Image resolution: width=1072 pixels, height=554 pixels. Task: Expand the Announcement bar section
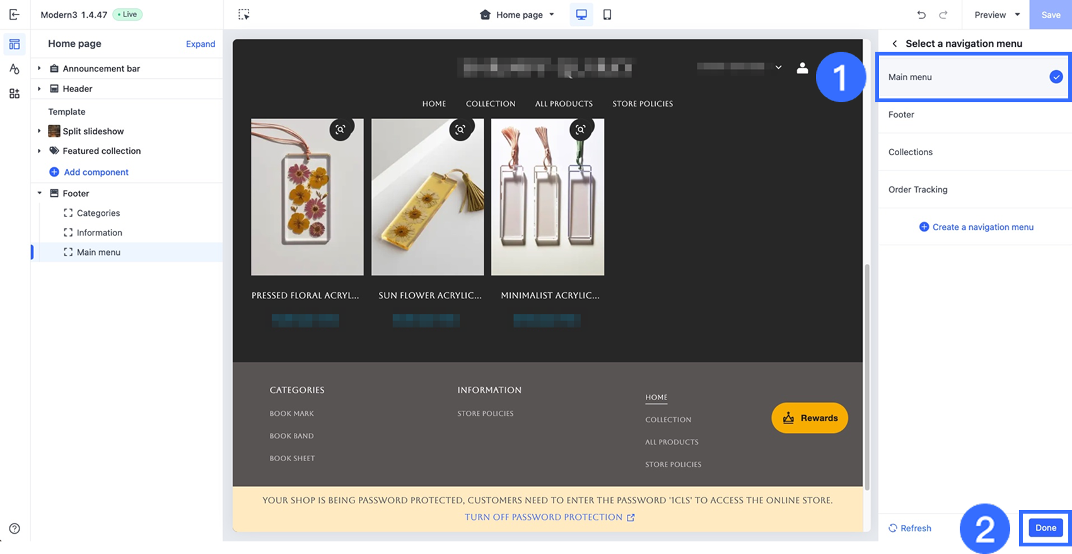[x=39, y=68]
